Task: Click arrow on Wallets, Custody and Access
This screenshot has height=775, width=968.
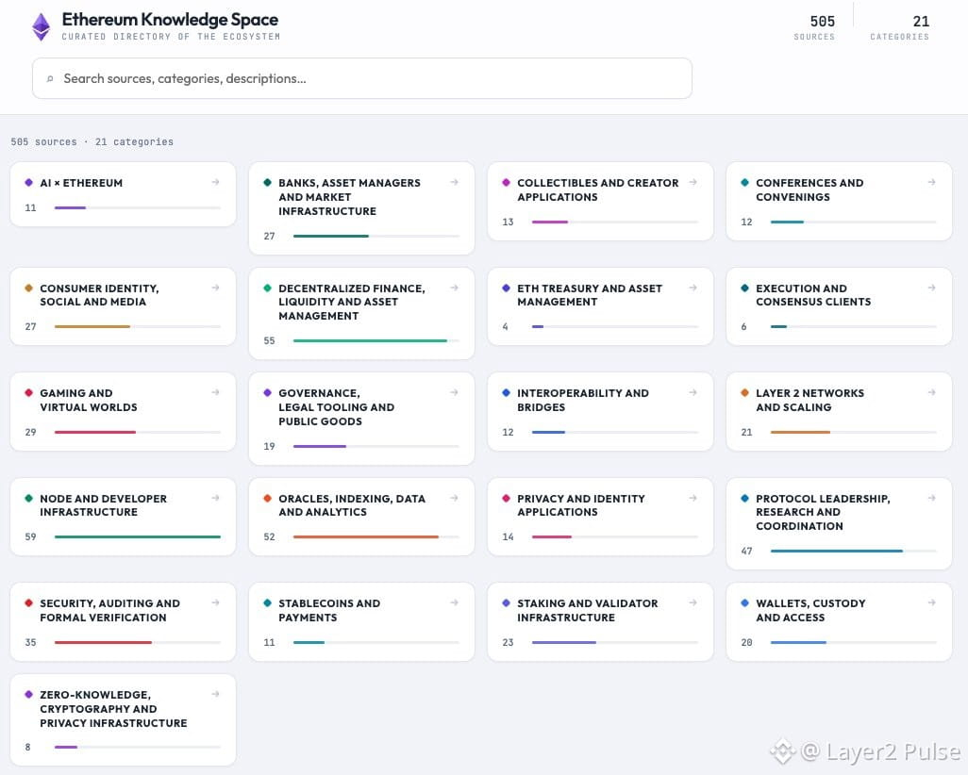Action: (931, 602)
